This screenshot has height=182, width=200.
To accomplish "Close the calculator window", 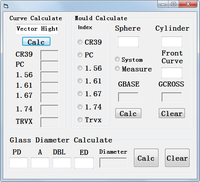I will (x=188, y=4).
